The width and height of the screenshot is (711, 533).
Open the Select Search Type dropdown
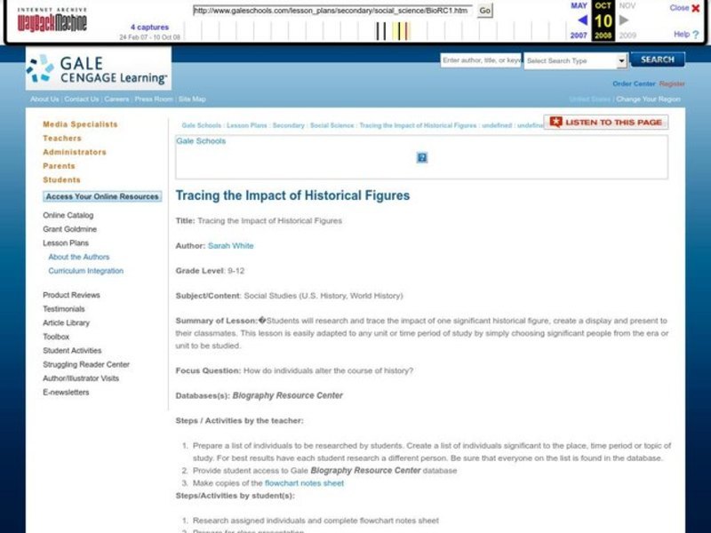tap(573, 60)
